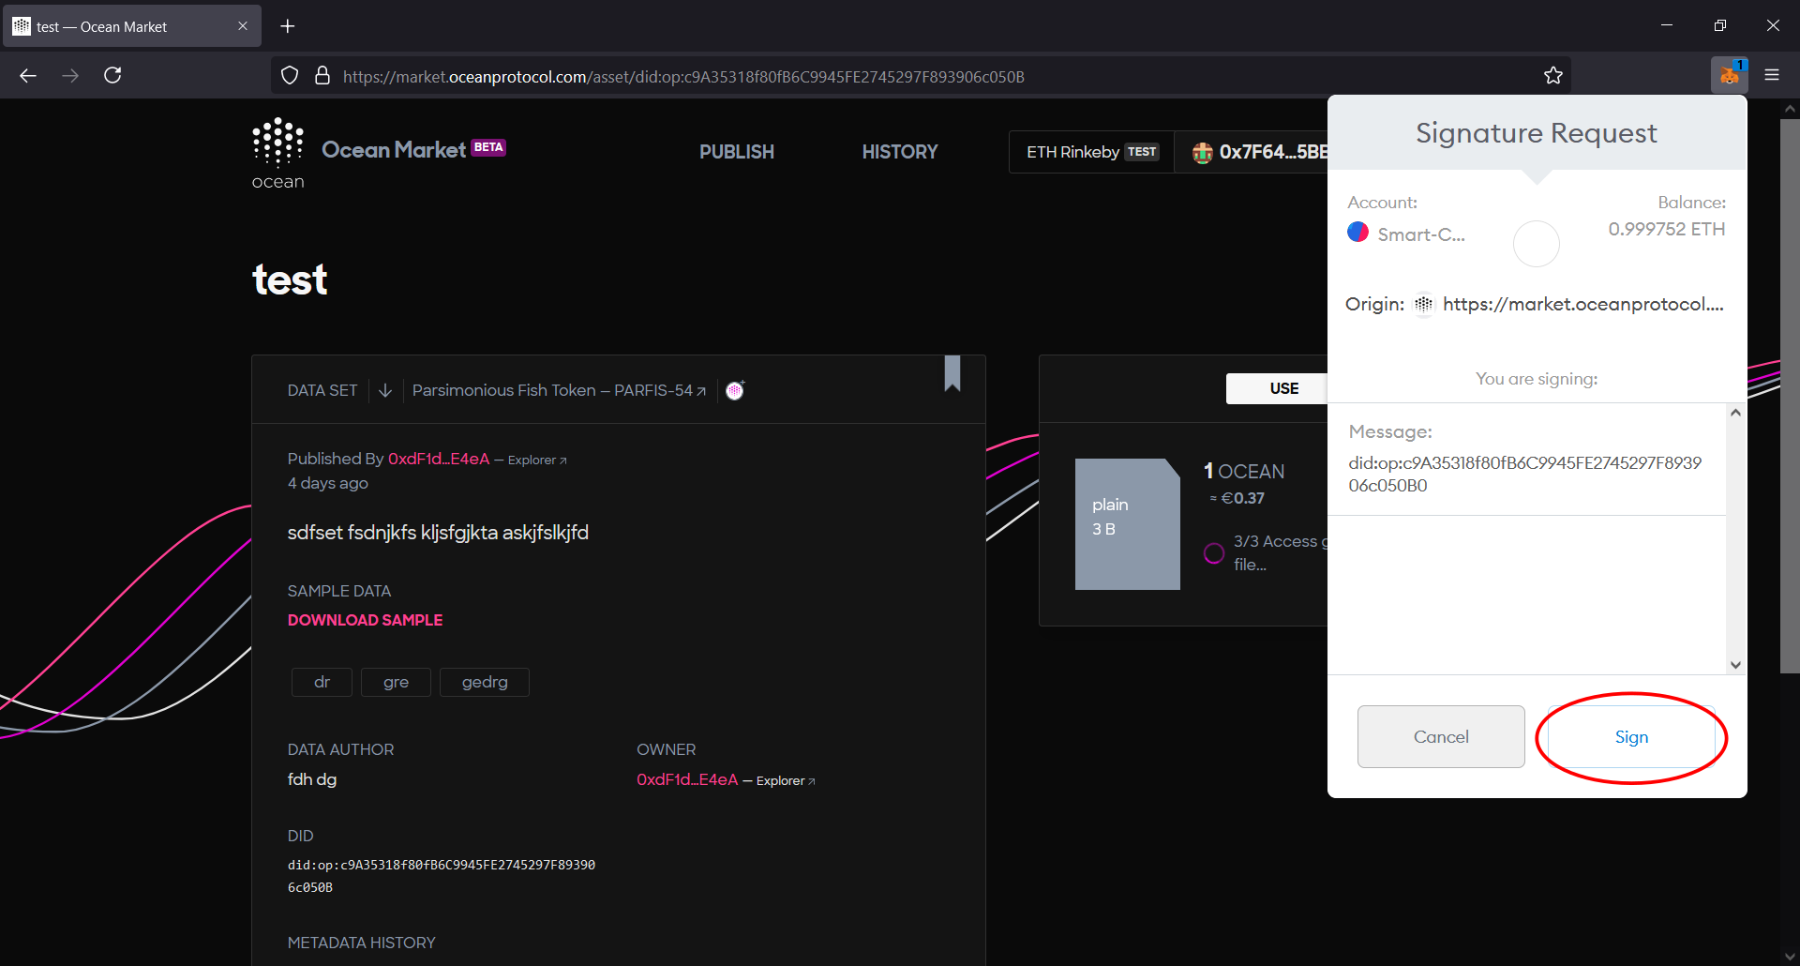Cancel the signature request
Image resolution: width=1800 pixels, height=966 pixels.
tap(1441, 737)
